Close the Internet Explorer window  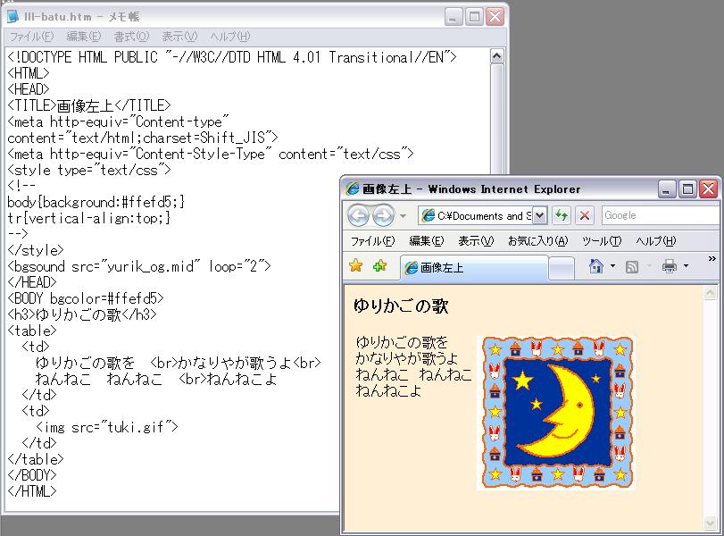pos(708,189)
